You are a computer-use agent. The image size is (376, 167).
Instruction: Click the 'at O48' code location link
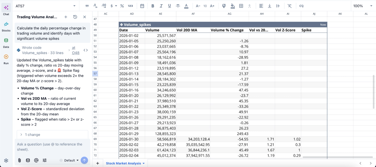(75, 50)
